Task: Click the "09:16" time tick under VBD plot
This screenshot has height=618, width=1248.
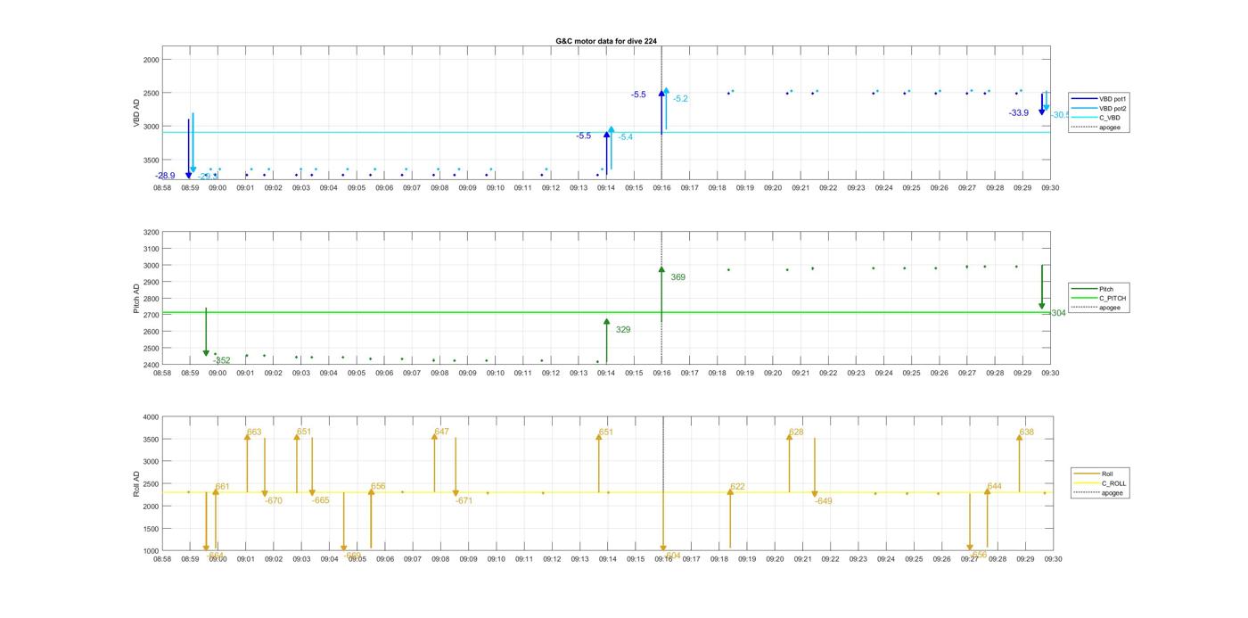Action: point(661,188)
